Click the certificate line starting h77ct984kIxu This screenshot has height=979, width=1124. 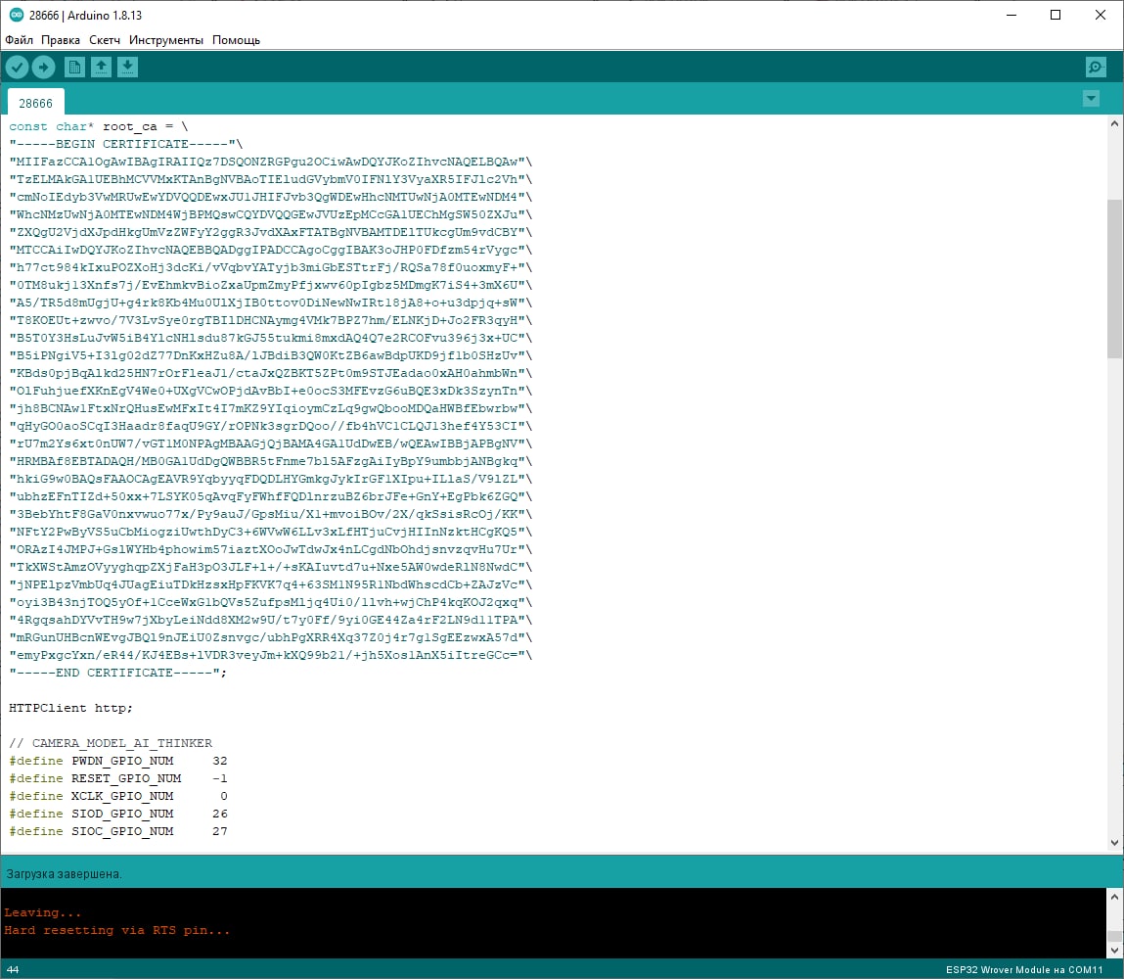(x=270, y=267)
